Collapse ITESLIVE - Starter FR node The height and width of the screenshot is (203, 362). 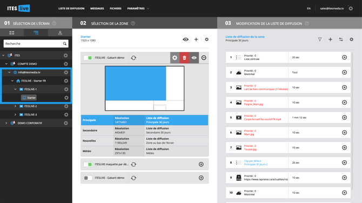pyautogui.click(x=12, y=81)
